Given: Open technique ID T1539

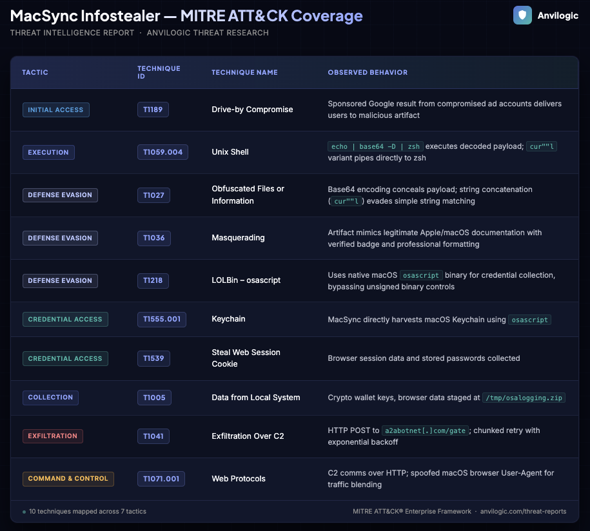Looking at the screenshot, I should [x=153, y=358].
